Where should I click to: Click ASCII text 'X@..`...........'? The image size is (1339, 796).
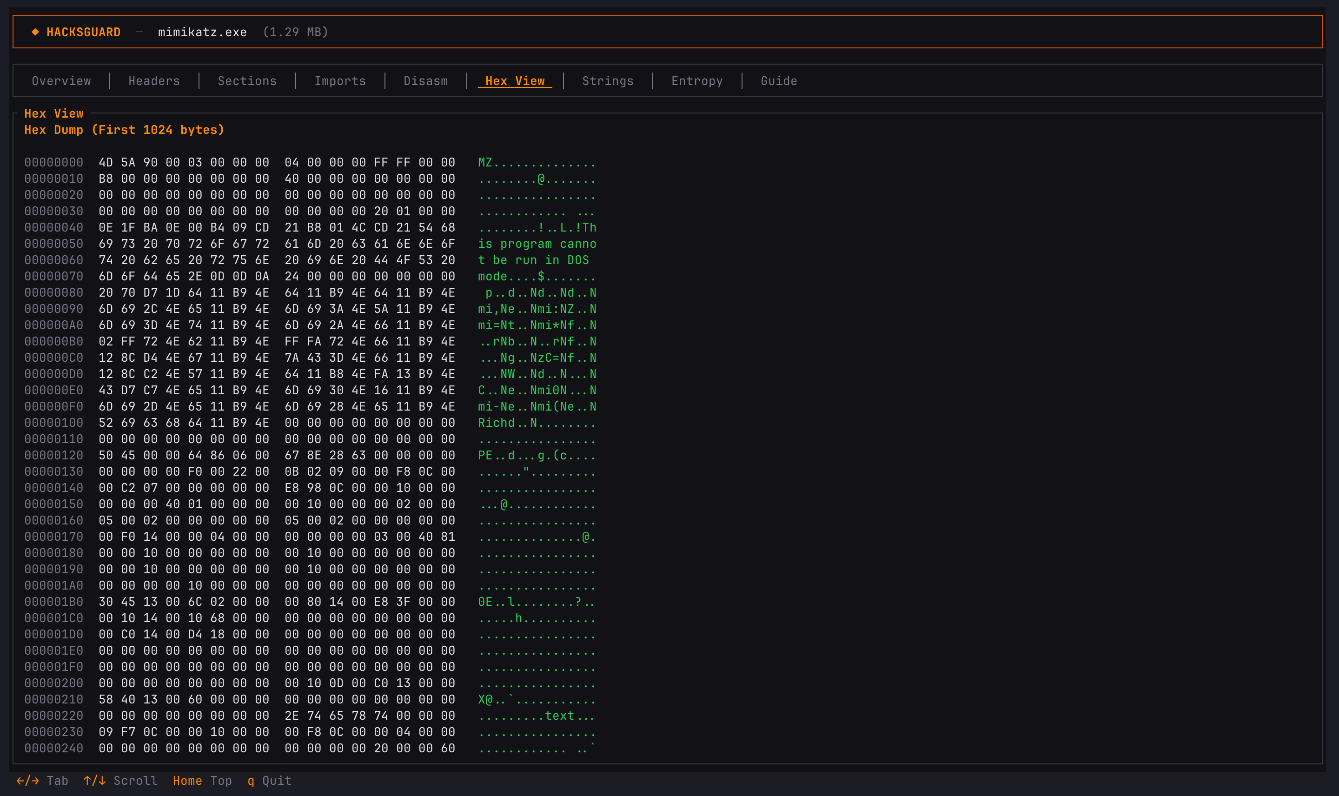[x=537, y=699]
